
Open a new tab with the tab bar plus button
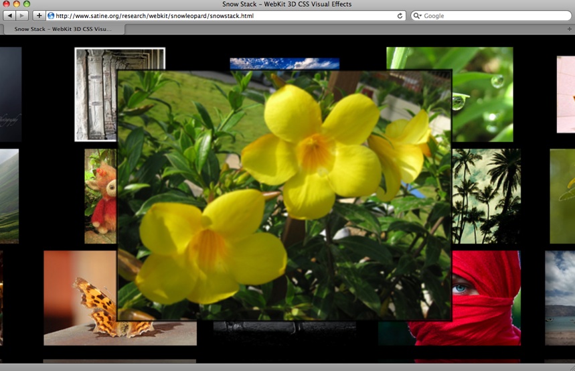569,29
